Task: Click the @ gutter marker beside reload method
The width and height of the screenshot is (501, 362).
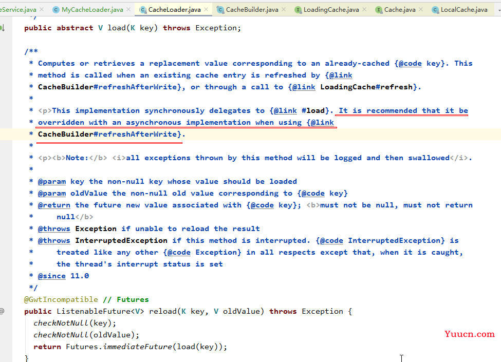Action: [x=2, y=311]
